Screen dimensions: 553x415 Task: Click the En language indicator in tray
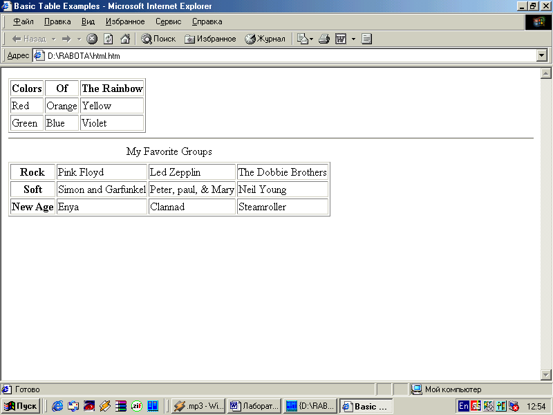[464, 406]
